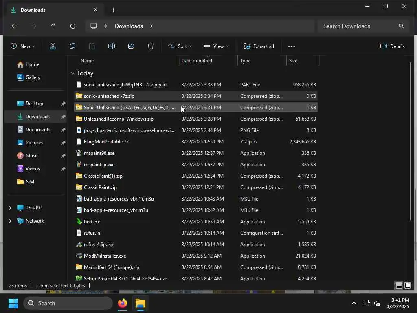Close the Downloads tab
This screenshot has height=313, width=417.
coord(95,10)
